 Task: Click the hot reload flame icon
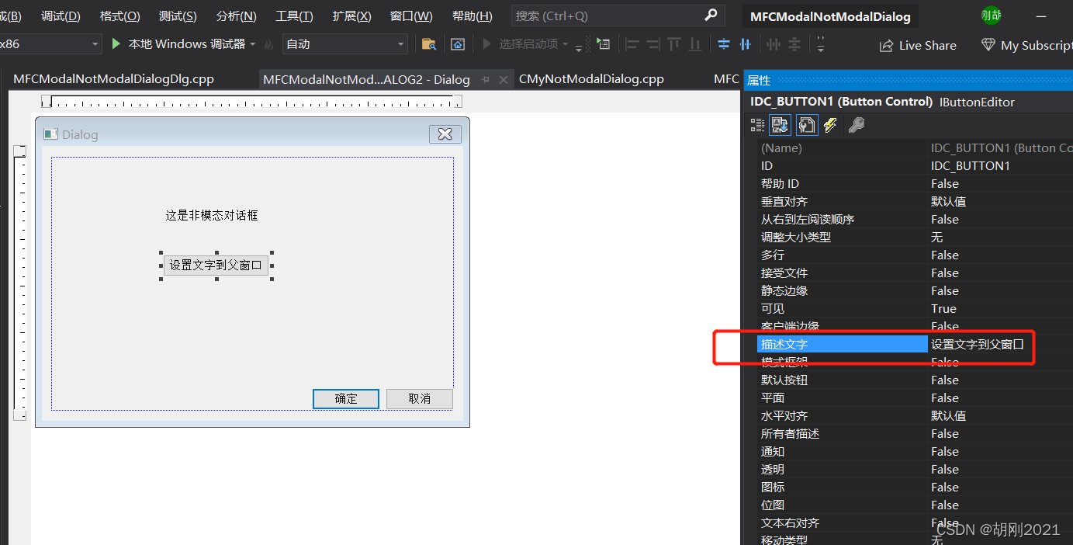pyautogui.click(x=269, y=45)
